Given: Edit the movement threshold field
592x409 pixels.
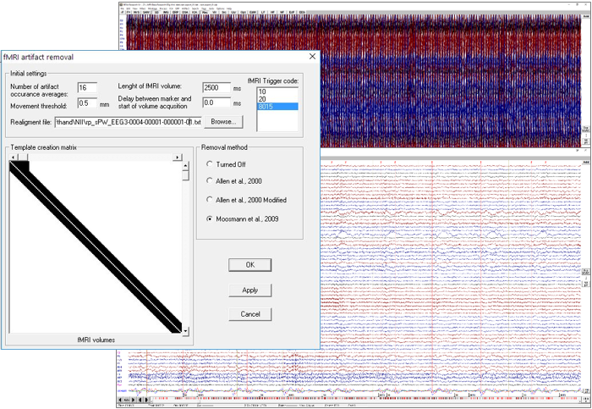Looking at the screenshot, I should pos(87,102).
